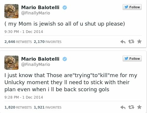The image size is (147, 113).
Task: Open Mario Balotelli name in second tweet
Action: click(x=40, y=59)
